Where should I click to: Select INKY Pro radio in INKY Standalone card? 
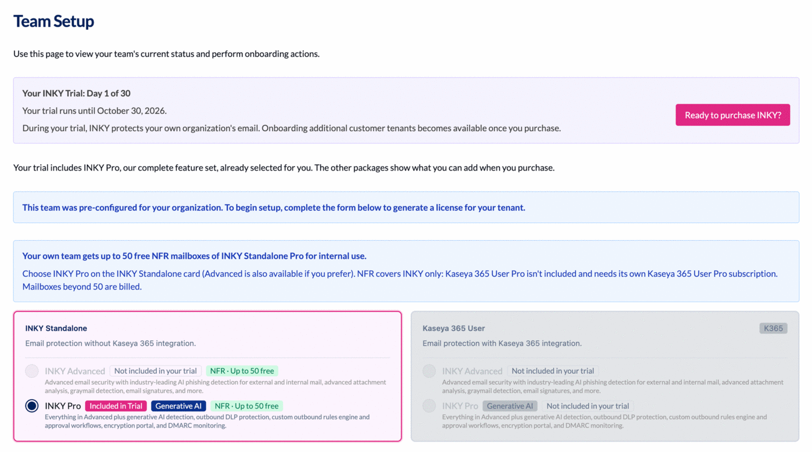[32, 406]
